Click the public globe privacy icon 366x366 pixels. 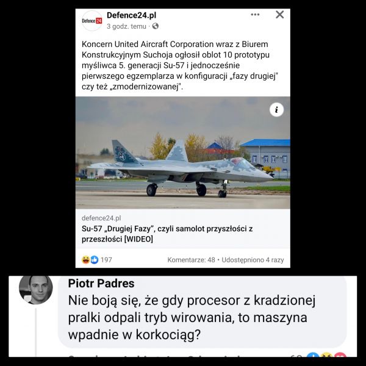(x=156, y=26)
